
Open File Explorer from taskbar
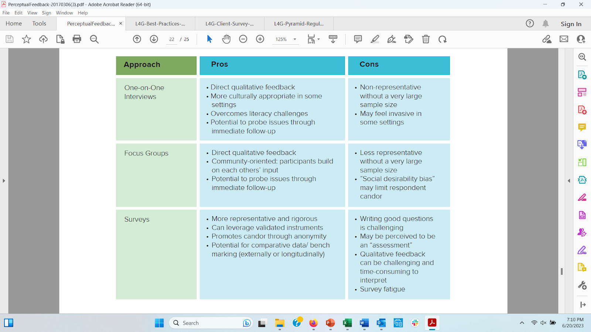coord(280,323)
